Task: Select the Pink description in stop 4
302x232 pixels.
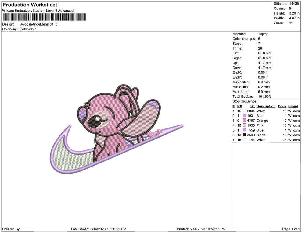Action: 260,125
